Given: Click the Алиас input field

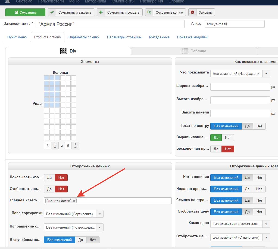Looking at the screenshot, I should (x=235, y=24).
